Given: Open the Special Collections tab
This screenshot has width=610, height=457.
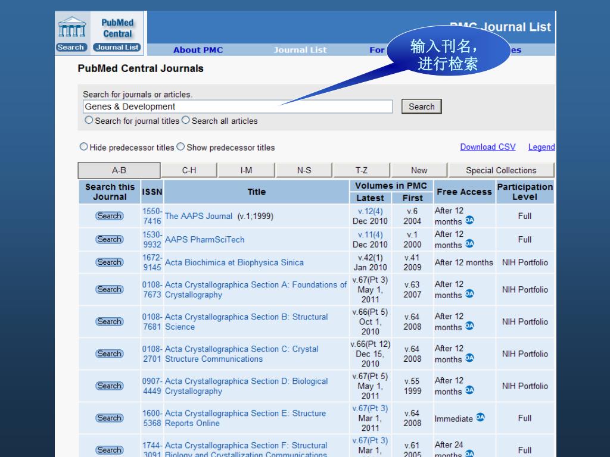Looking at the screenshot, I should [x=501, y=170].
